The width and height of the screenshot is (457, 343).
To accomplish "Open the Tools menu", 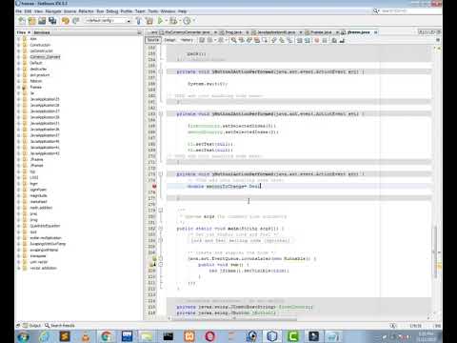I will click(x=153, y=11).
